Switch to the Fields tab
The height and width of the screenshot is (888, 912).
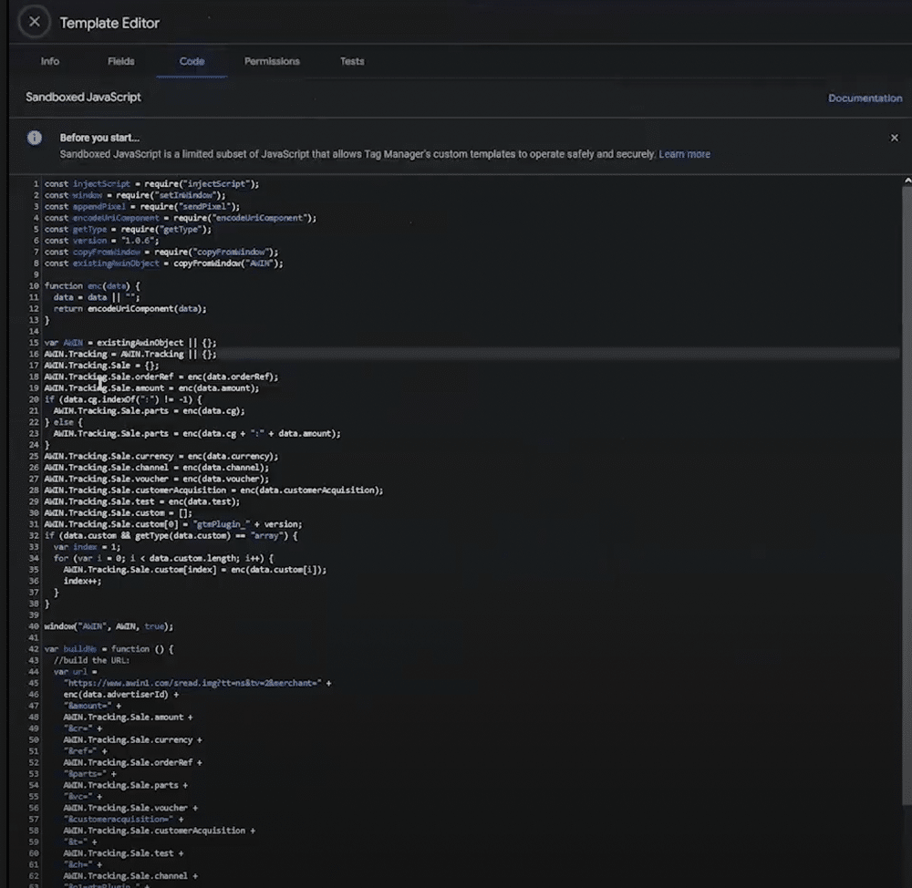coord(121,61)
